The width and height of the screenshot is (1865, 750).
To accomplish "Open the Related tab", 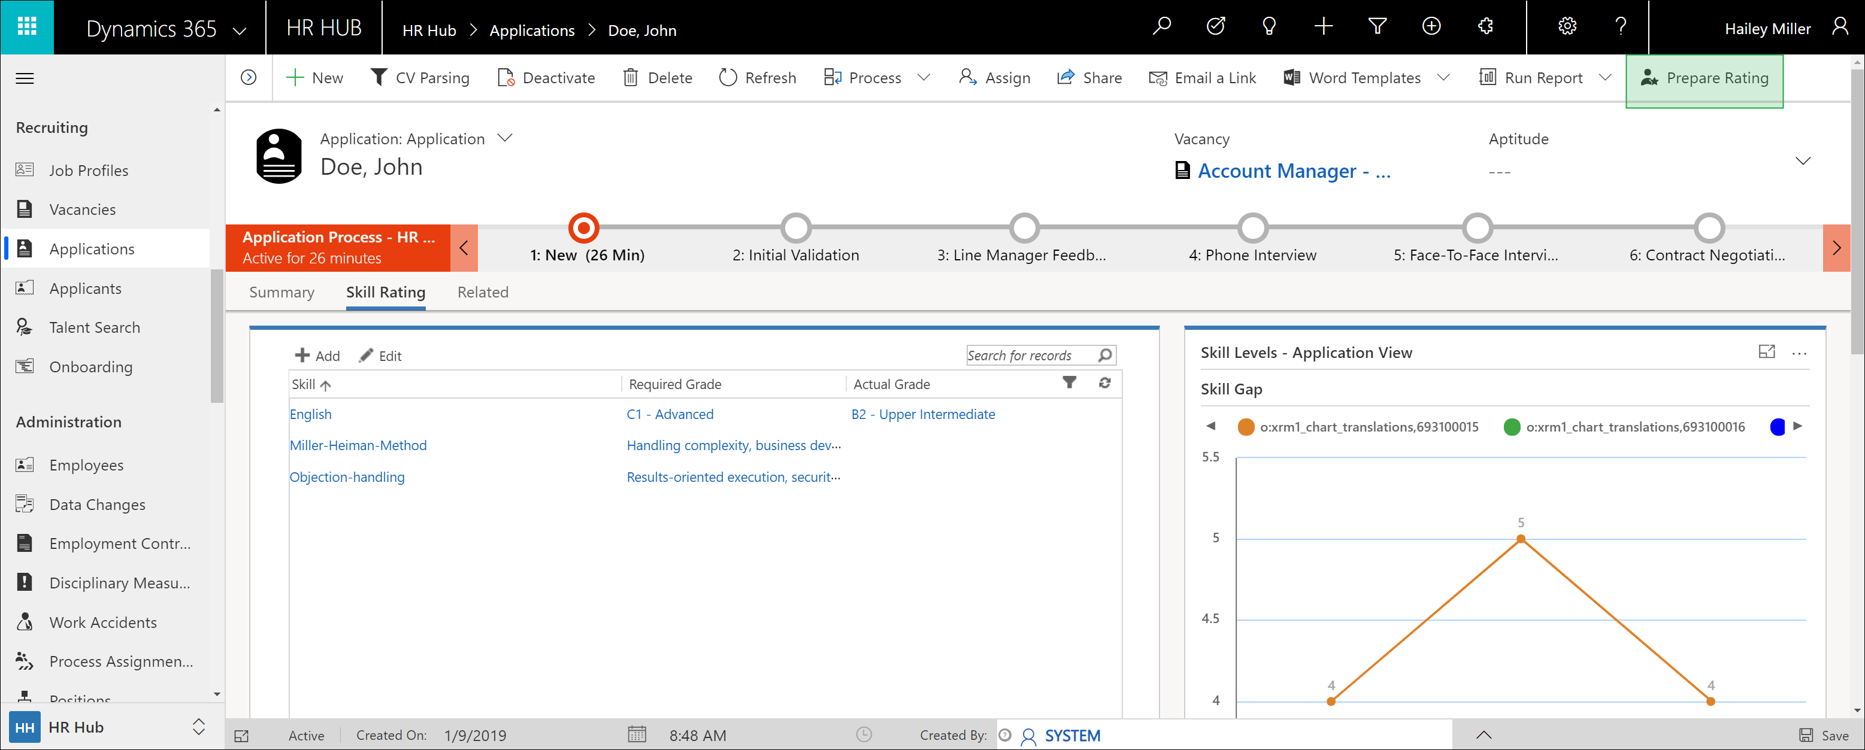I will click(483, 292).
